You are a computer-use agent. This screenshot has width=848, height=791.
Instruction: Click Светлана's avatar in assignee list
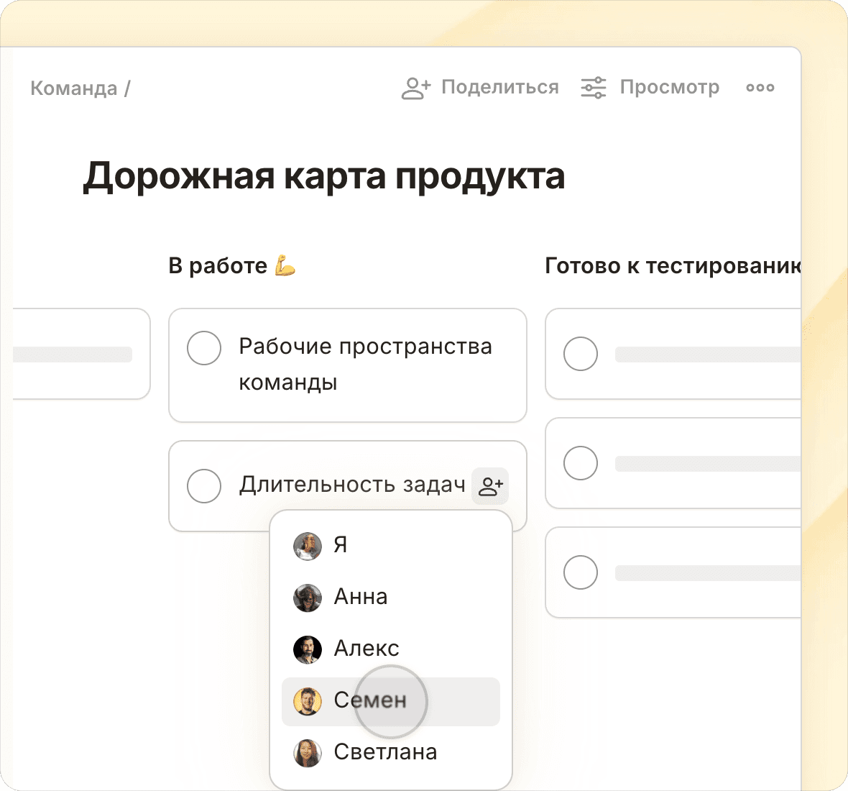(308, 753)
